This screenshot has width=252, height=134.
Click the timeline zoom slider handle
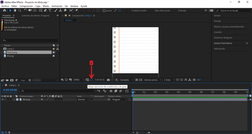[137, 132]
